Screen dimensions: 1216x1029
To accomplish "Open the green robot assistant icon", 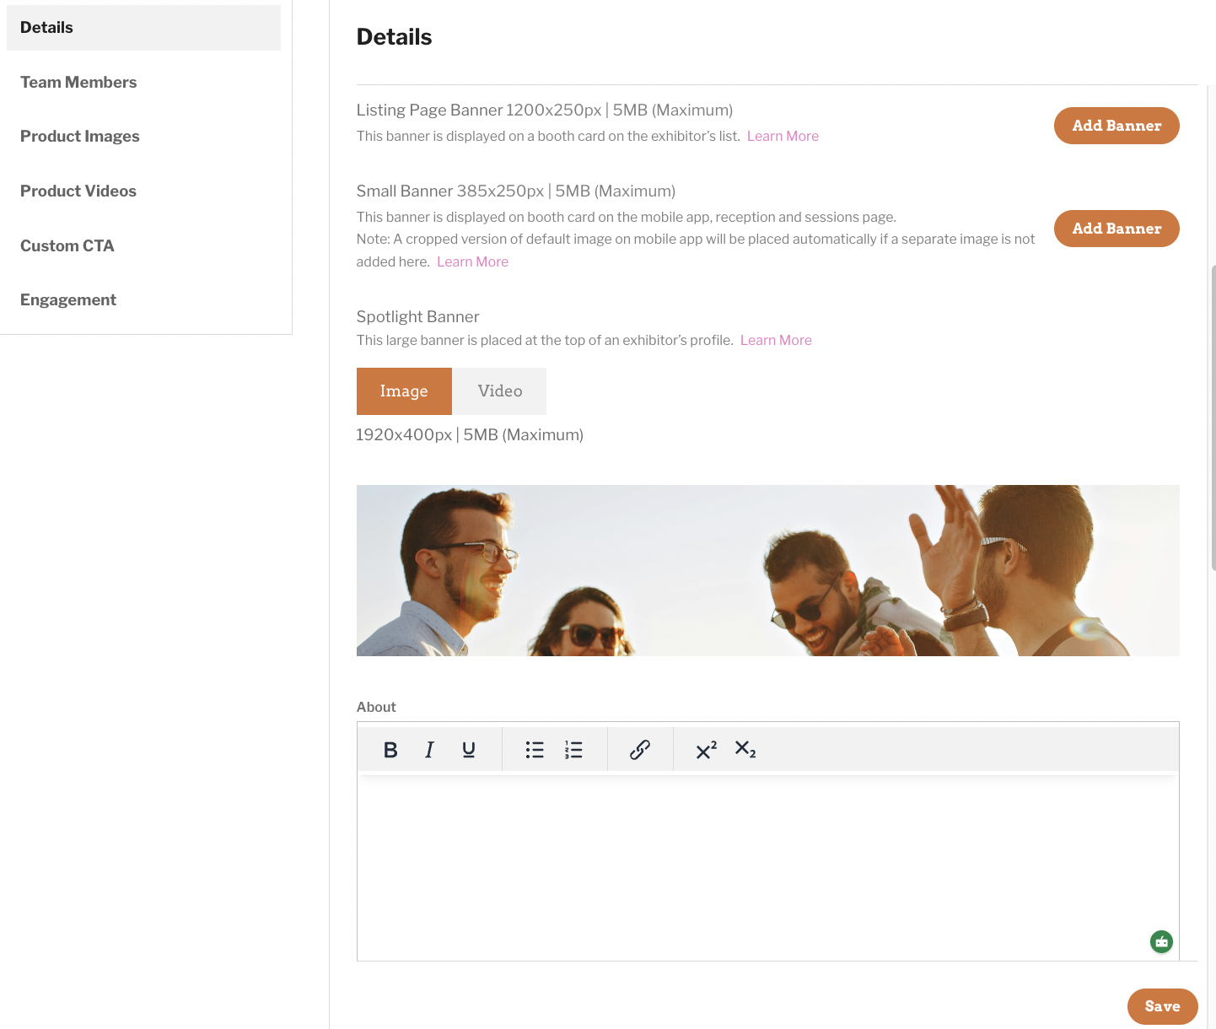I will point(1161,941).
